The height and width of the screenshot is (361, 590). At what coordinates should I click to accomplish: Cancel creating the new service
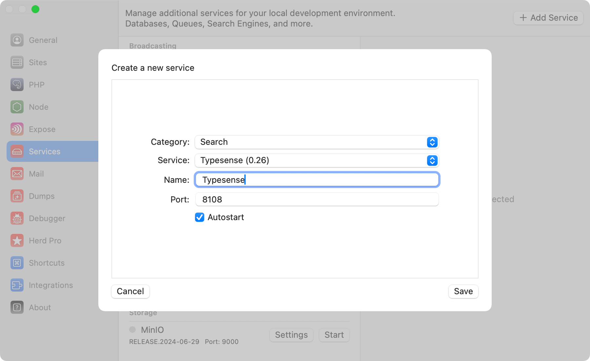130,291
